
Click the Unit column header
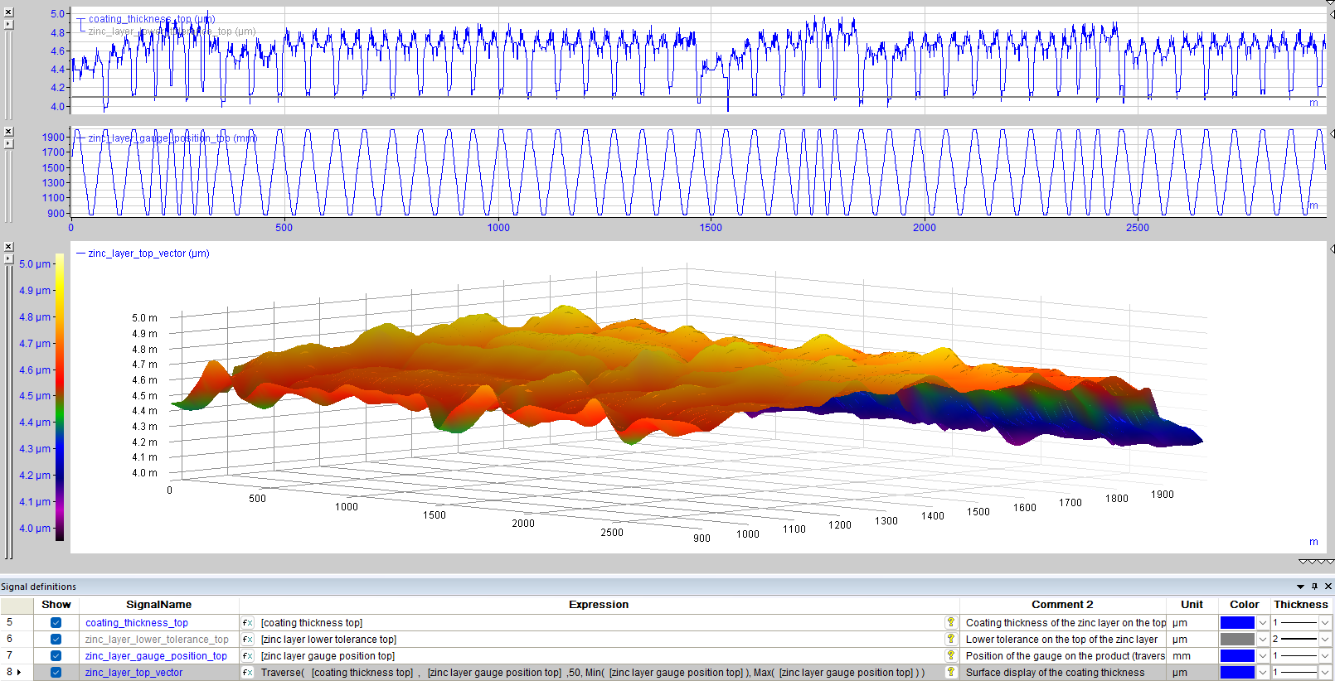[1192, 605]
